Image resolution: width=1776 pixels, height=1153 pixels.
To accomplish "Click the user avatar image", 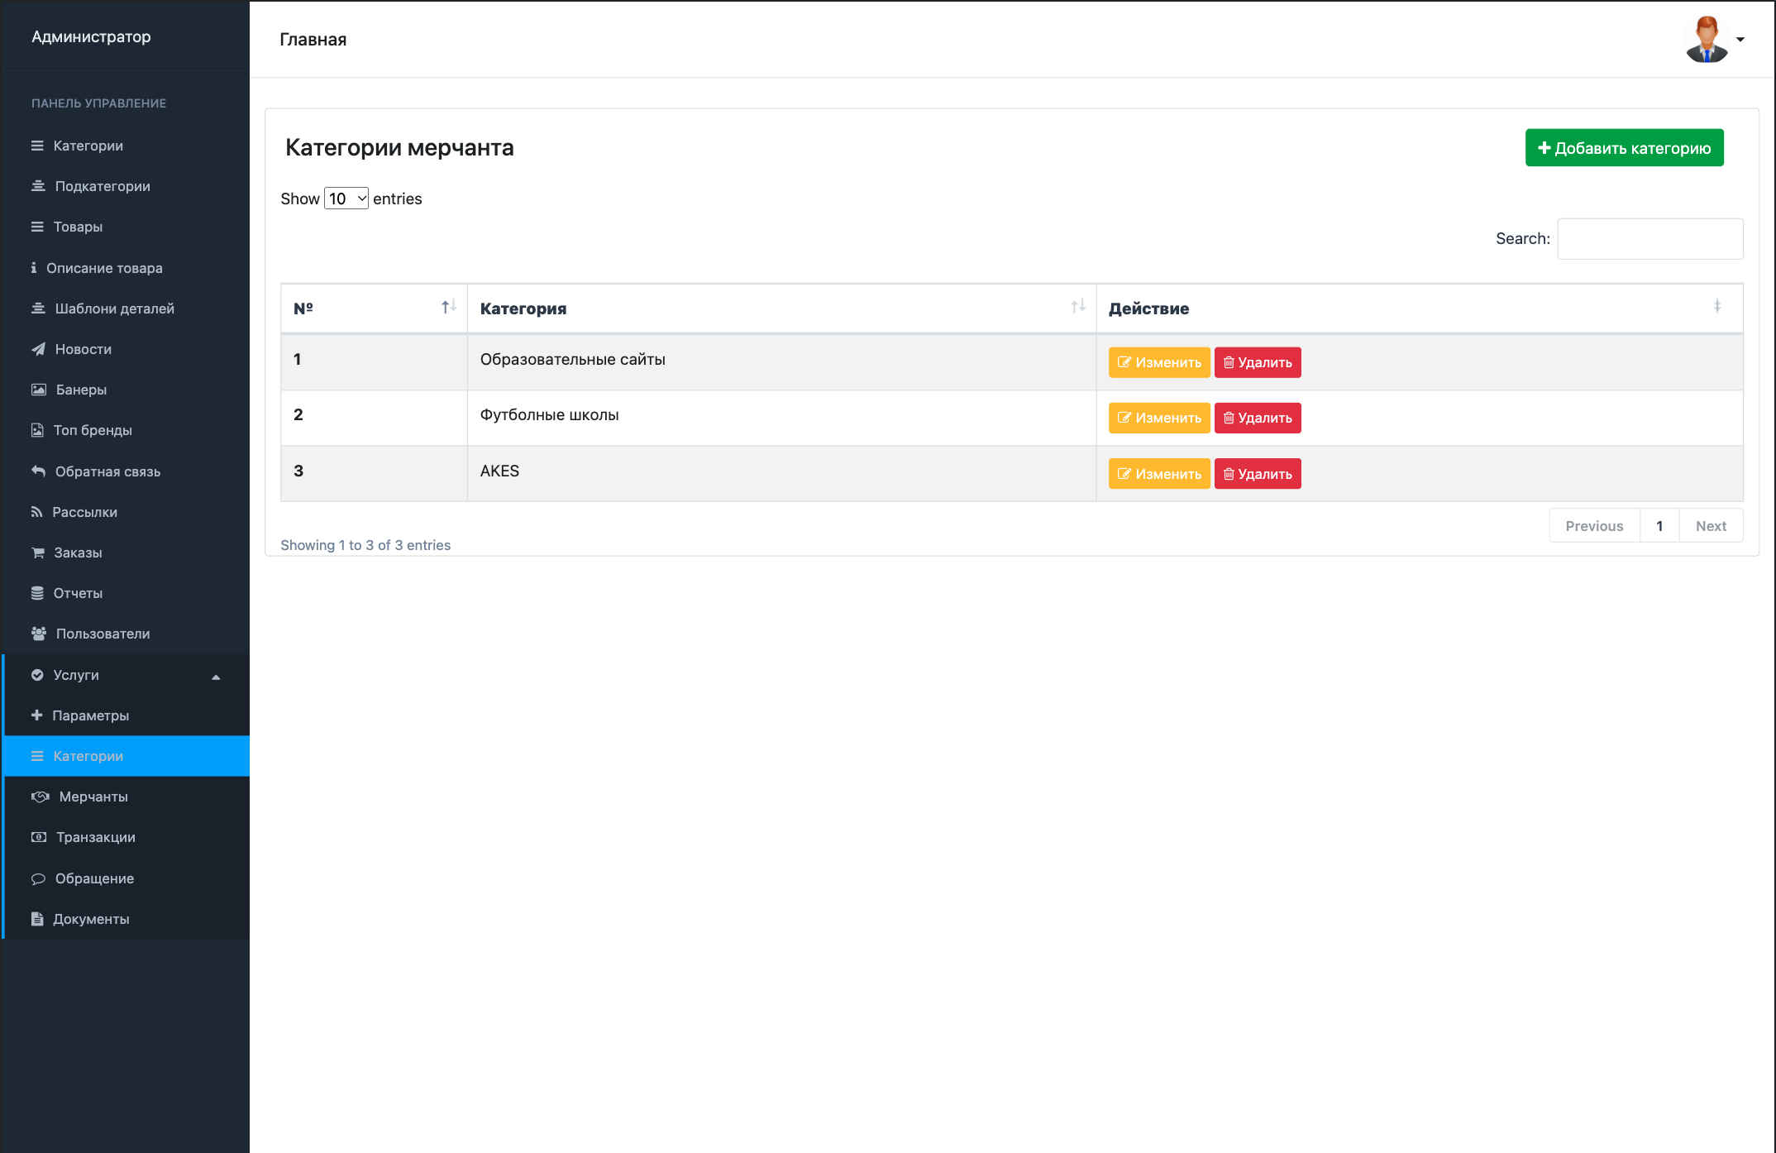I will [1707, 39].
